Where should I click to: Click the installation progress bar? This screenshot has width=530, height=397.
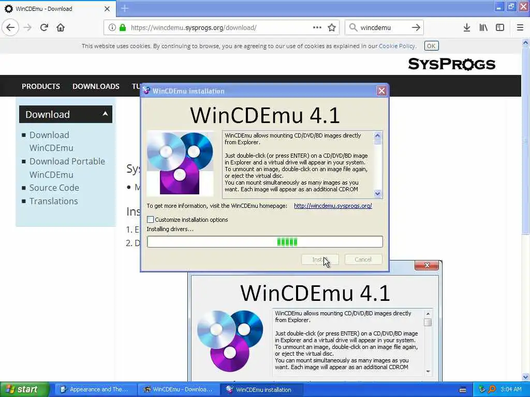click(x=264, y=242)
